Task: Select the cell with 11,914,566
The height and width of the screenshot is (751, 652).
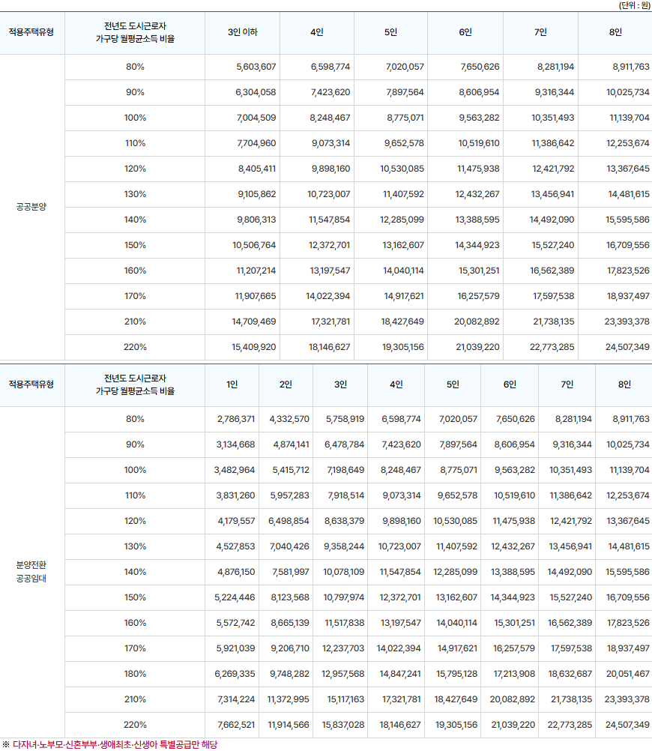Action: [x=288, y=725]
